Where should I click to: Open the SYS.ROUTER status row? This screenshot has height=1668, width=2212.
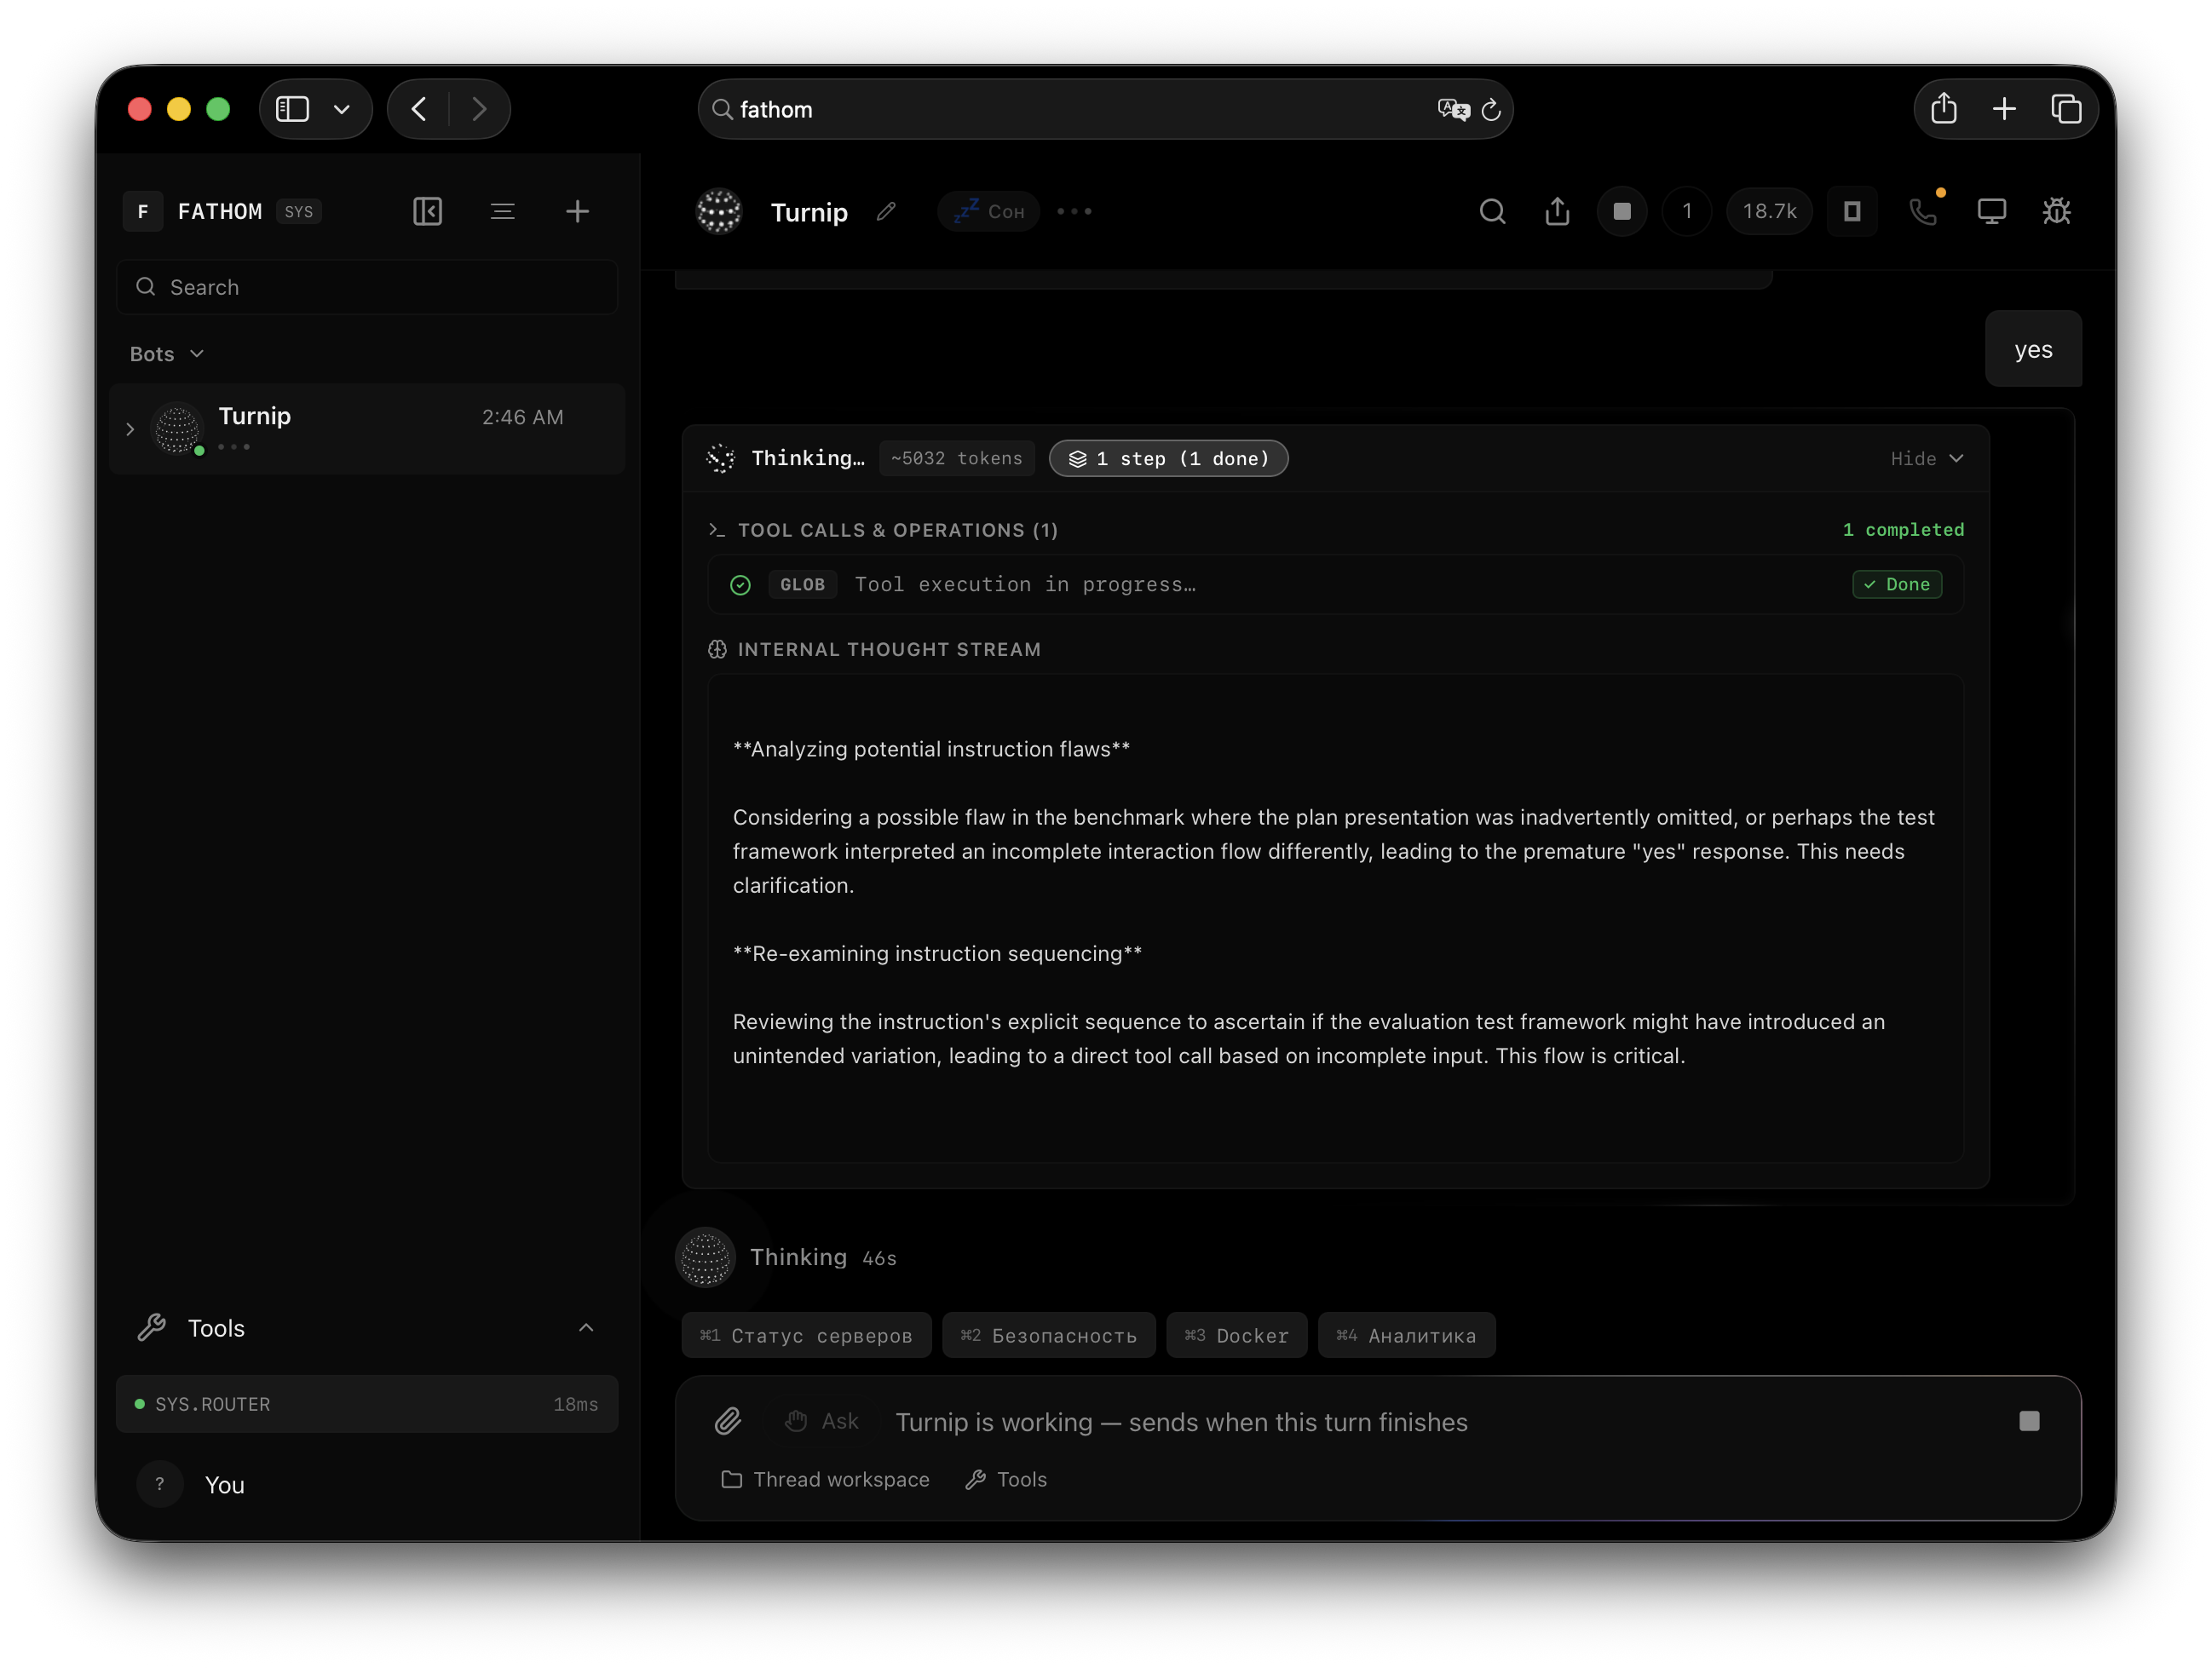point(367,1404)
